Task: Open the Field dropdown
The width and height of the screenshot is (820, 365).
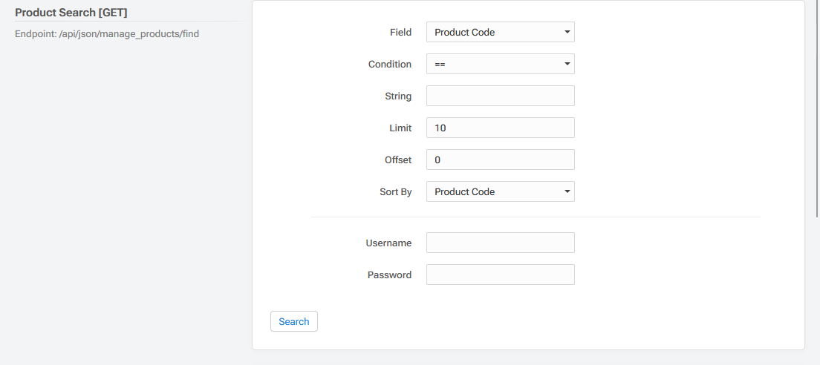Action: point(501,32)
